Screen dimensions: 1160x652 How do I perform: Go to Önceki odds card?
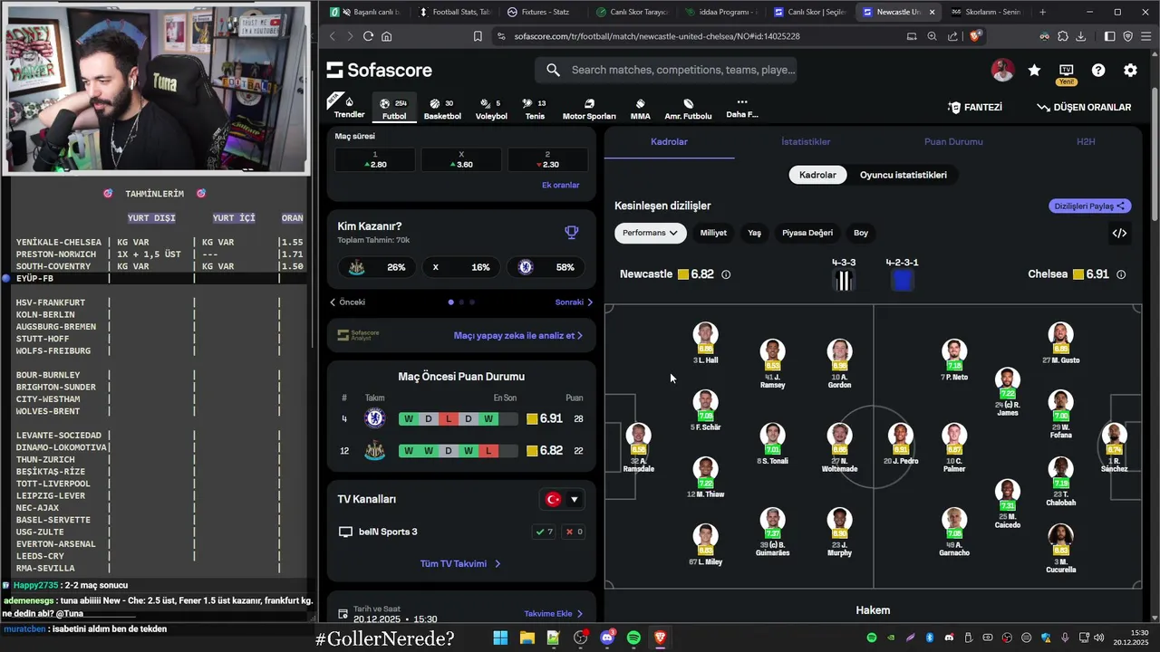[348, 302]
